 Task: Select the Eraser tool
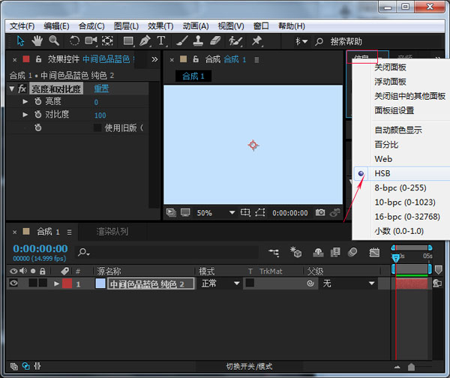[215, 40]
